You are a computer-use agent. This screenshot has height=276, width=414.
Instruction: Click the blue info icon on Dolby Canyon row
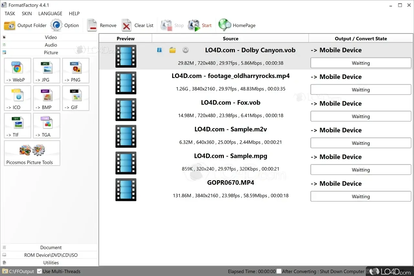159,50
